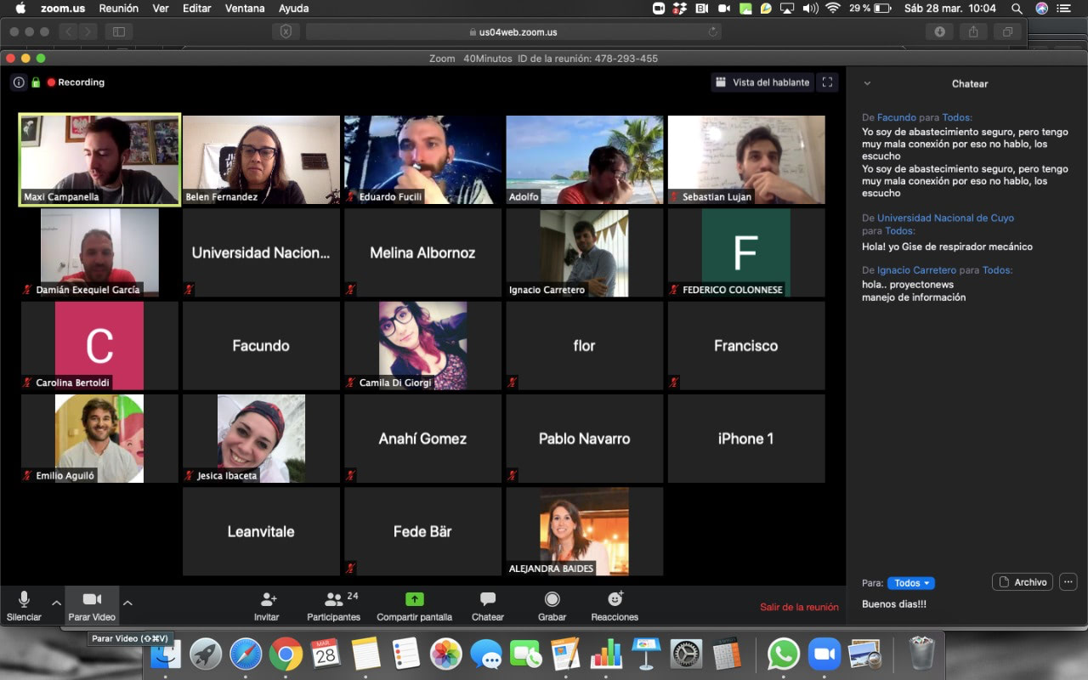
Task: Expand audio options arrow beside Silenciar
Action: point(56,603)
